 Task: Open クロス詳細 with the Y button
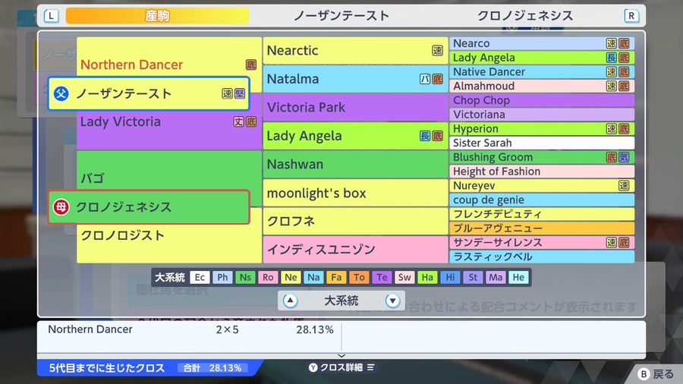pyautogui.click(x=341, y=368)
